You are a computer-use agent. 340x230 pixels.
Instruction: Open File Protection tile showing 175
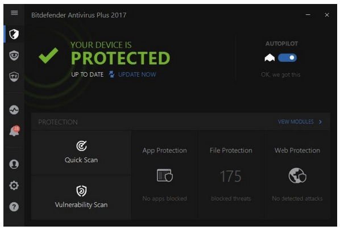231,175
